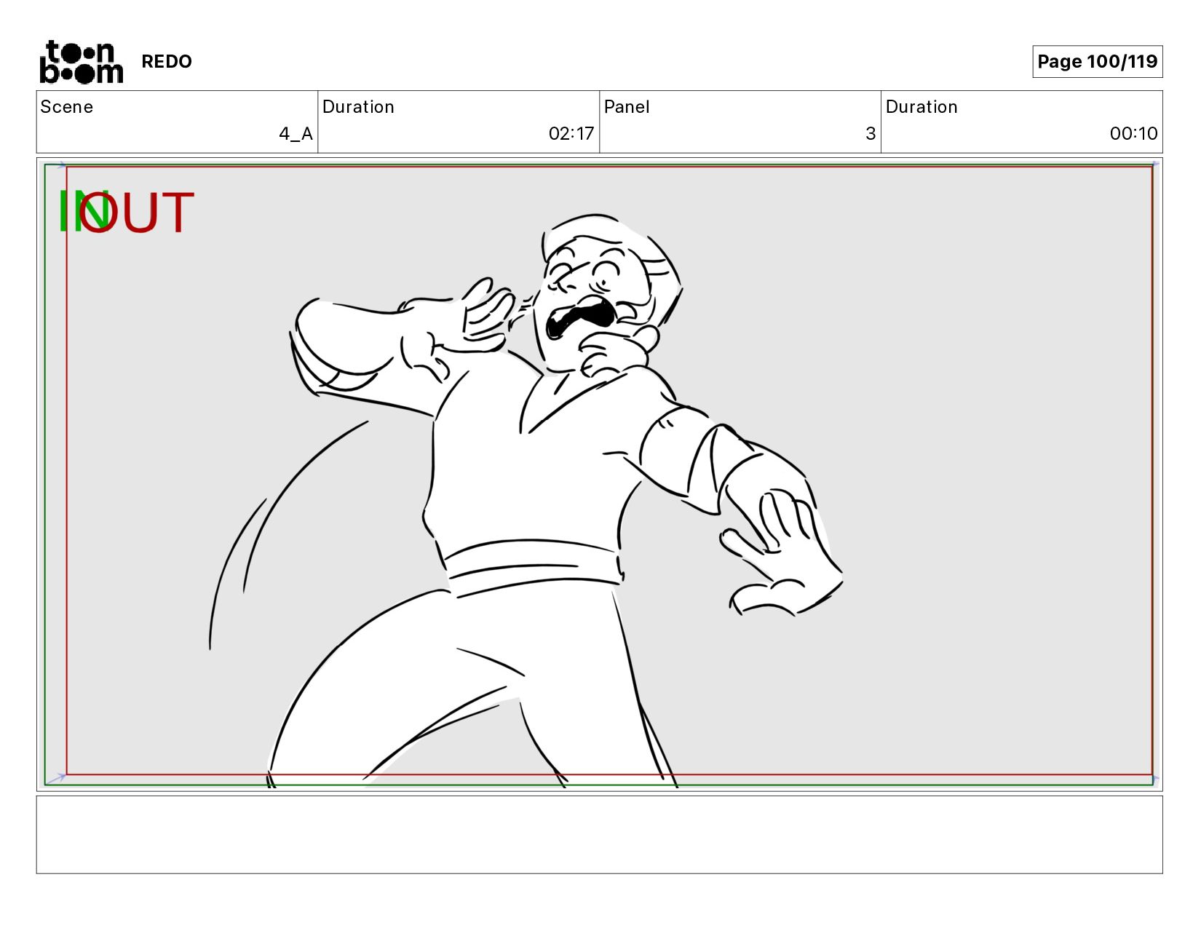The image size is (1201, 928).
Task: Click the Page 100/119 indicator
Action: pos(1097,62)
